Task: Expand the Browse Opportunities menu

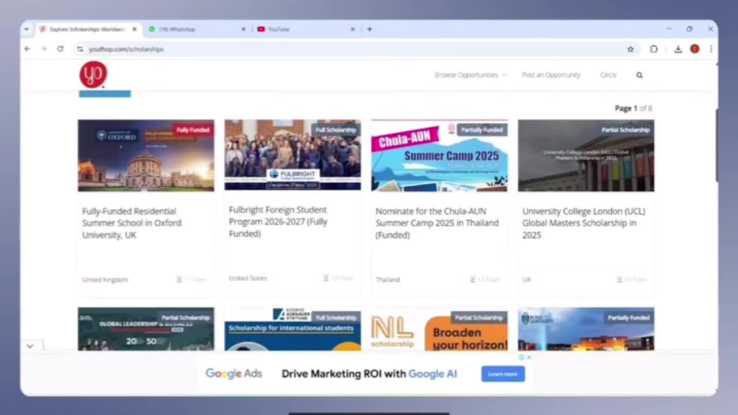Action: click(x=470, y=75)
